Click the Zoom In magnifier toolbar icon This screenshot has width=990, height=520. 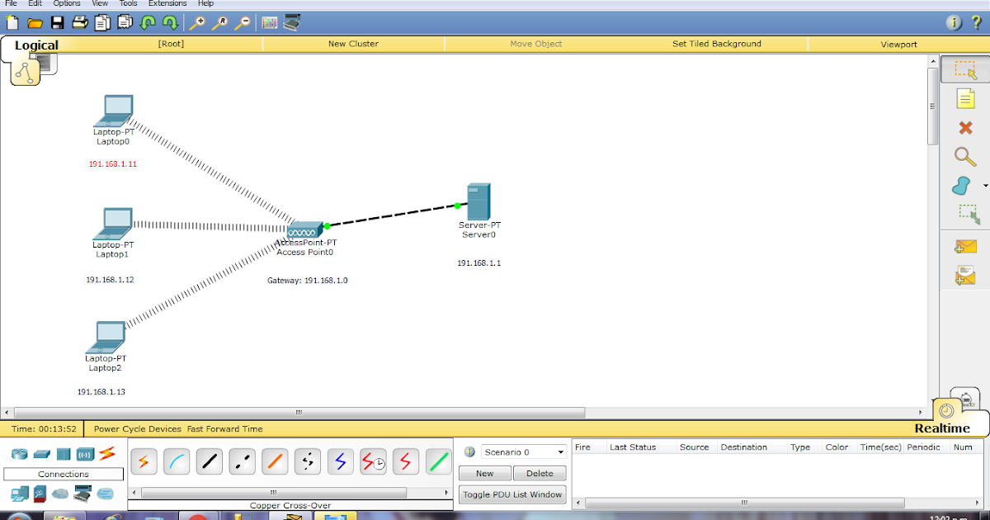(x=198, y=22)
